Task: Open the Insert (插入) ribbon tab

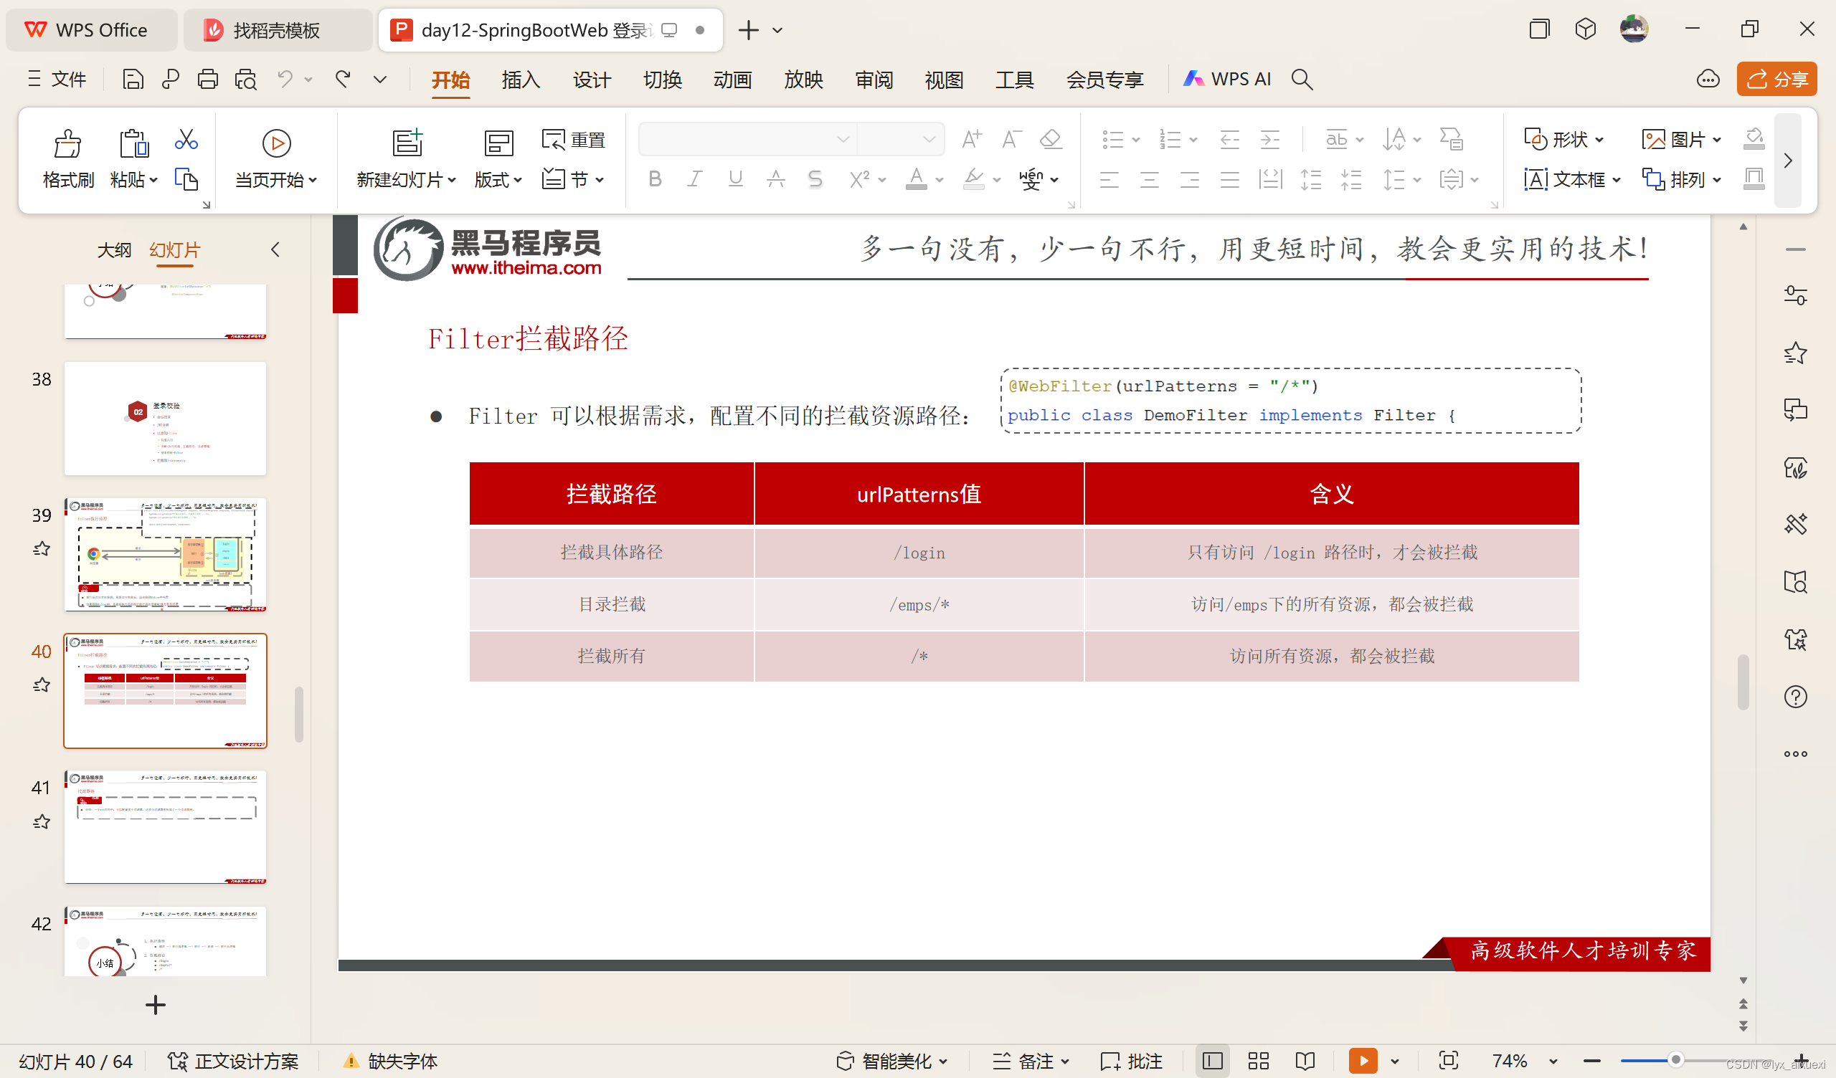Action: point(520,80)
